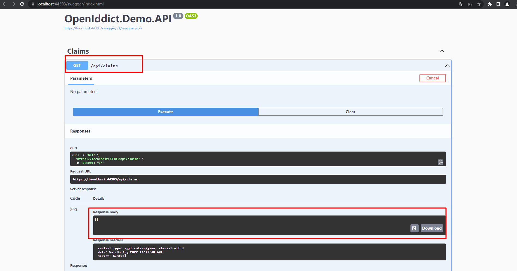Image resolution: width=517 pixels, height=271 pixels.
Task: Bookmark this page with the star icon
Action: (479, 4)
